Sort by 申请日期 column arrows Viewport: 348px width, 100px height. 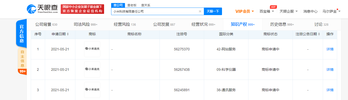point(68,34)
